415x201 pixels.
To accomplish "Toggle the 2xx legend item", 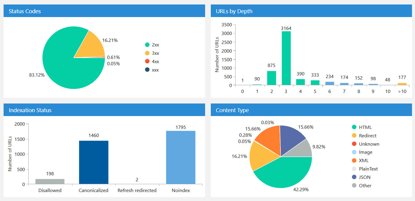I will tap(152, 45).
